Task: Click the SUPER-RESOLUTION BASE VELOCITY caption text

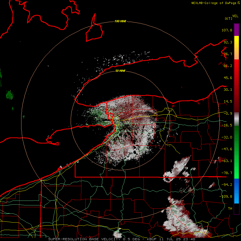Action: coord(84,239)
